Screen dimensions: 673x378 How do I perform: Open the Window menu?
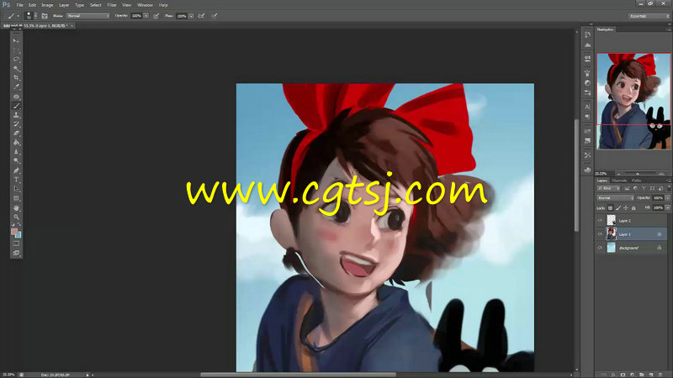point(145,5)
